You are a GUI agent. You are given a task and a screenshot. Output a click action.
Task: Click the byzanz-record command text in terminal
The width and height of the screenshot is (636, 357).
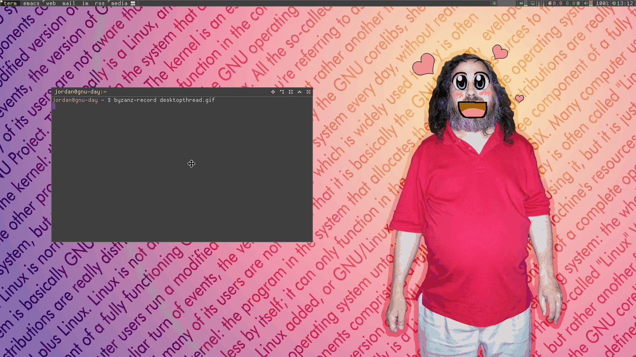[x=164, y=100]
